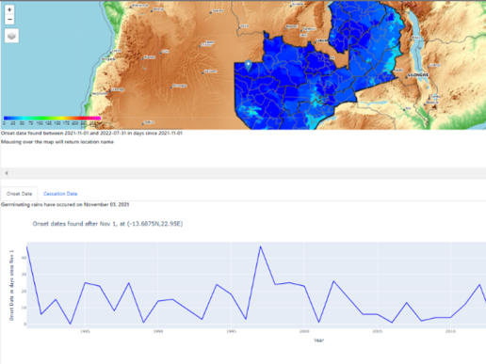Click the chart line's first 1981 point

(x=27, y=247)
